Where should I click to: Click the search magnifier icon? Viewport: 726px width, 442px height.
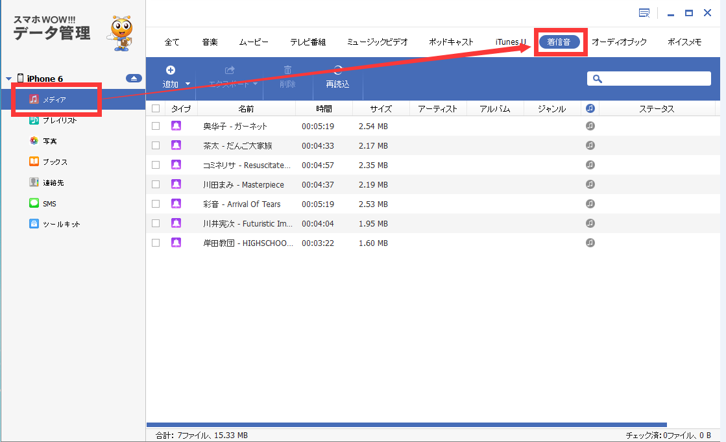(x=598, y=79)
